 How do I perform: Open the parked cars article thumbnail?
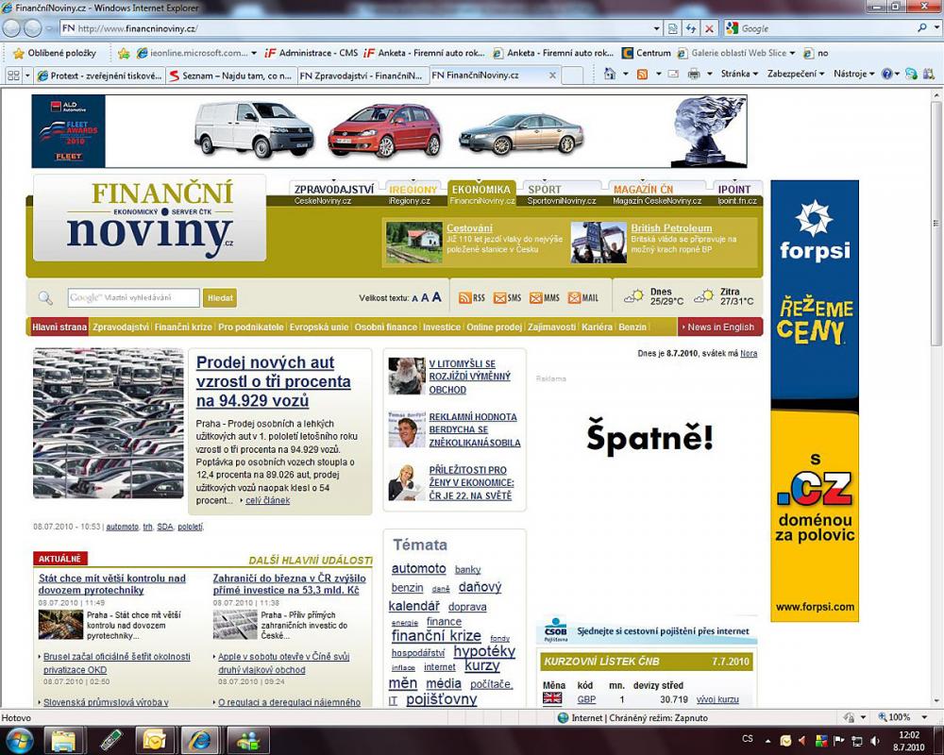pos(109,423)
